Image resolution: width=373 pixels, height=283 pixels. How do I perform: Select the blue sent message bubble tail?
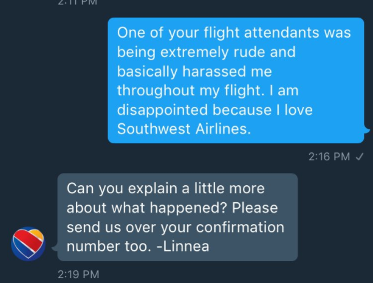click(x=367, y=130)
